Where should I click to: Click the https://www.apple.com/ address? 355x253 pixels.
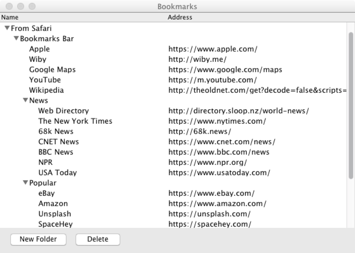click(x=213, y=49)
